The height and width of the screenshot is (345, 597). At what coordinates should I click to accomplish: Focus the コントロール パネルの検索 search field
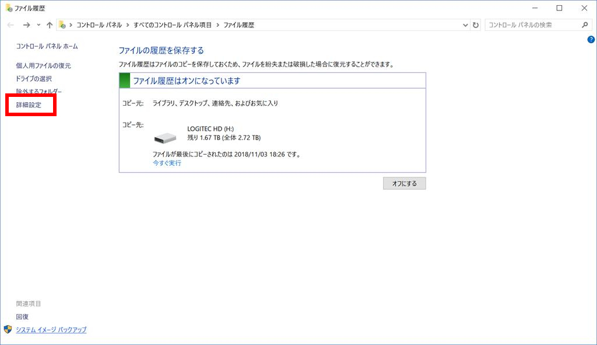point(531,25)
